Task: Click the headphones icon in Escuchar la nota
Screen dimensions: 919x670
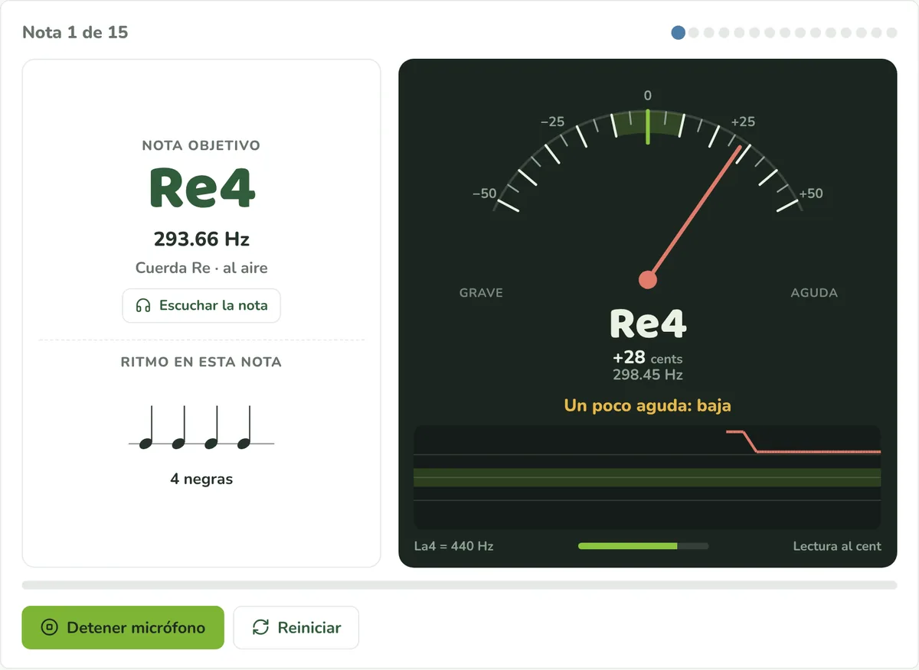Action: [142, 305]
